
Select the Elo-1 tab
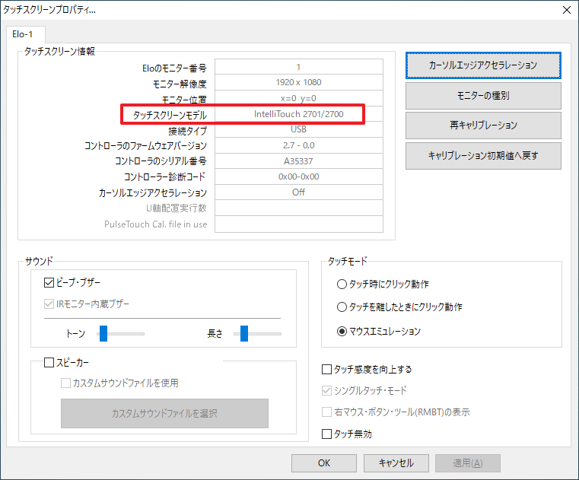(27, 35)
